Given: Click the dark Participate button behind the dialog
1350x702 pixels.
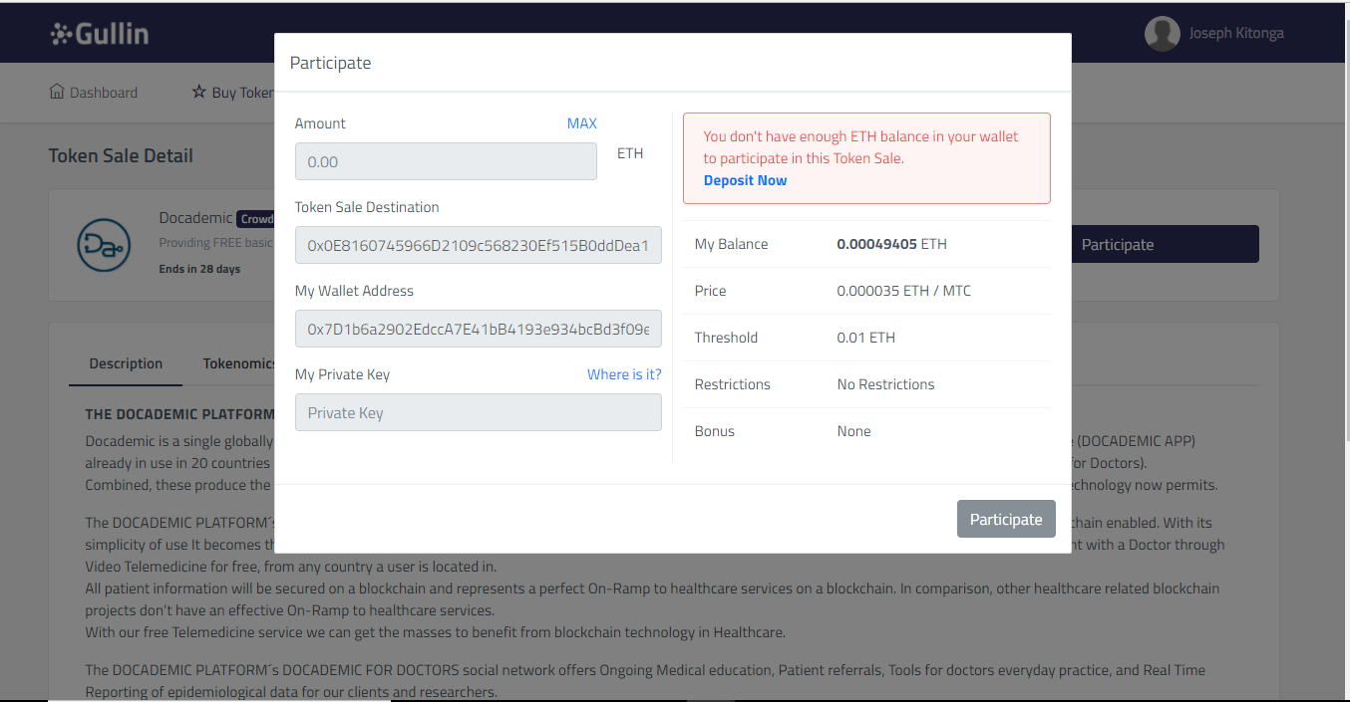Looking at the screenshot, I should pyautogui.click(x=1166, y=244).
